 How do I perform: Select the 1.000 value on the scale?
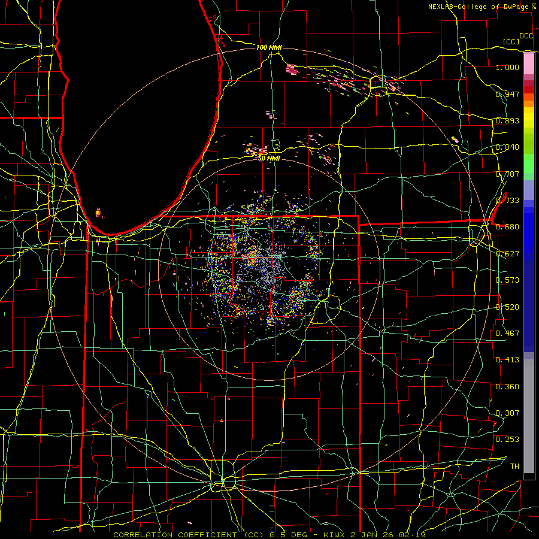coord(507,67)
